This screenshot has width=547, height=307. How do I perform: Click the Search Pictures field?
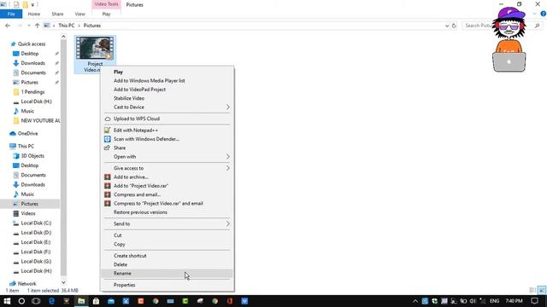[503, 26]
